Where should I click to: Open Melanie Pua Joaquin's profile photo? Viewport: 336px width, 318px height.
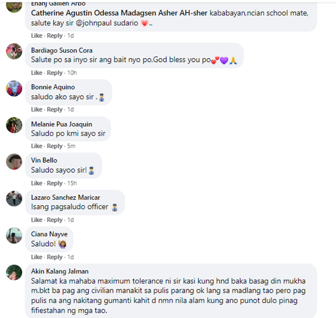pos(14,125)
